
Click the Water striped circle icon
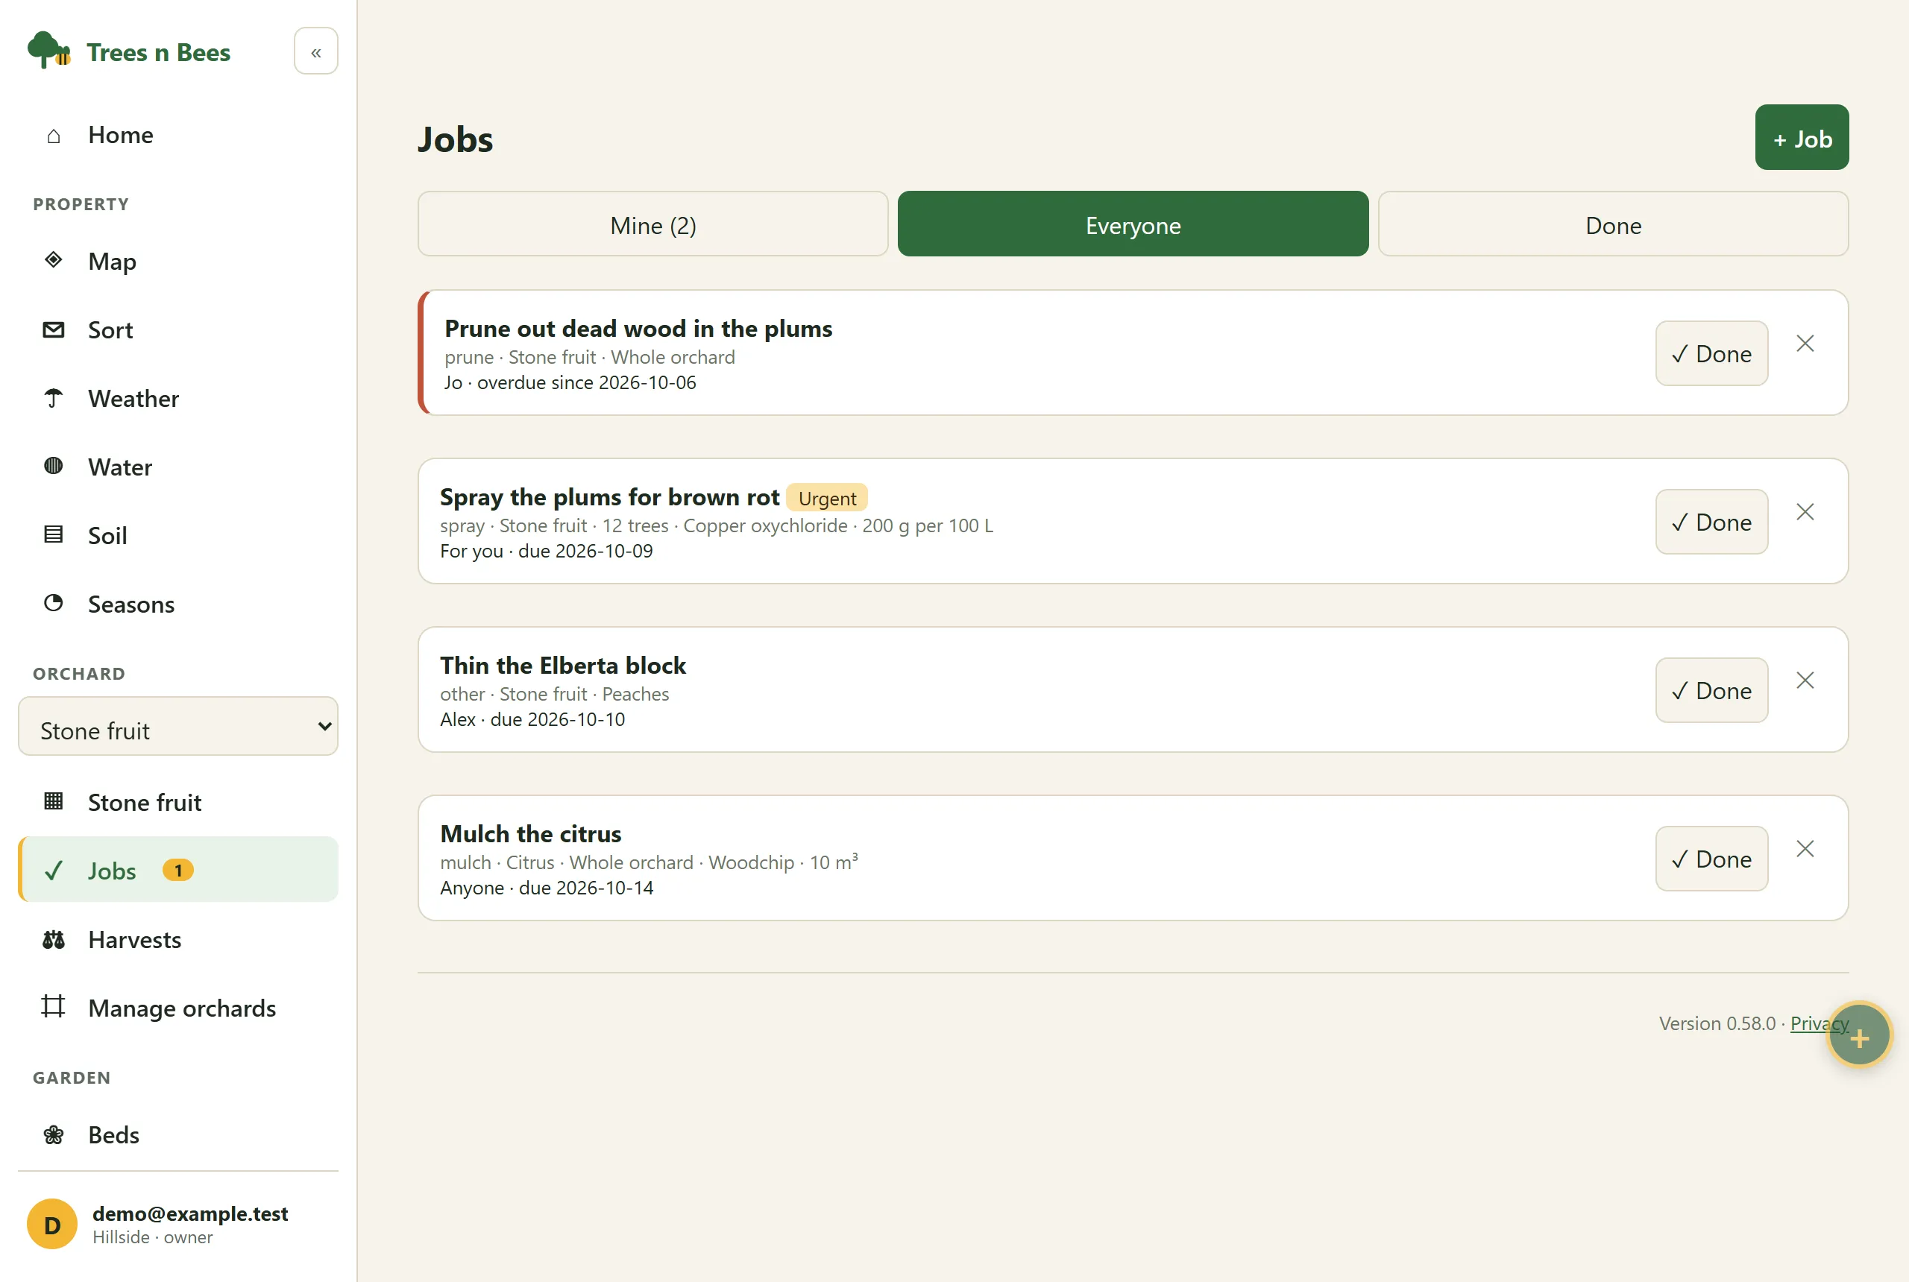tap(53, 466)
